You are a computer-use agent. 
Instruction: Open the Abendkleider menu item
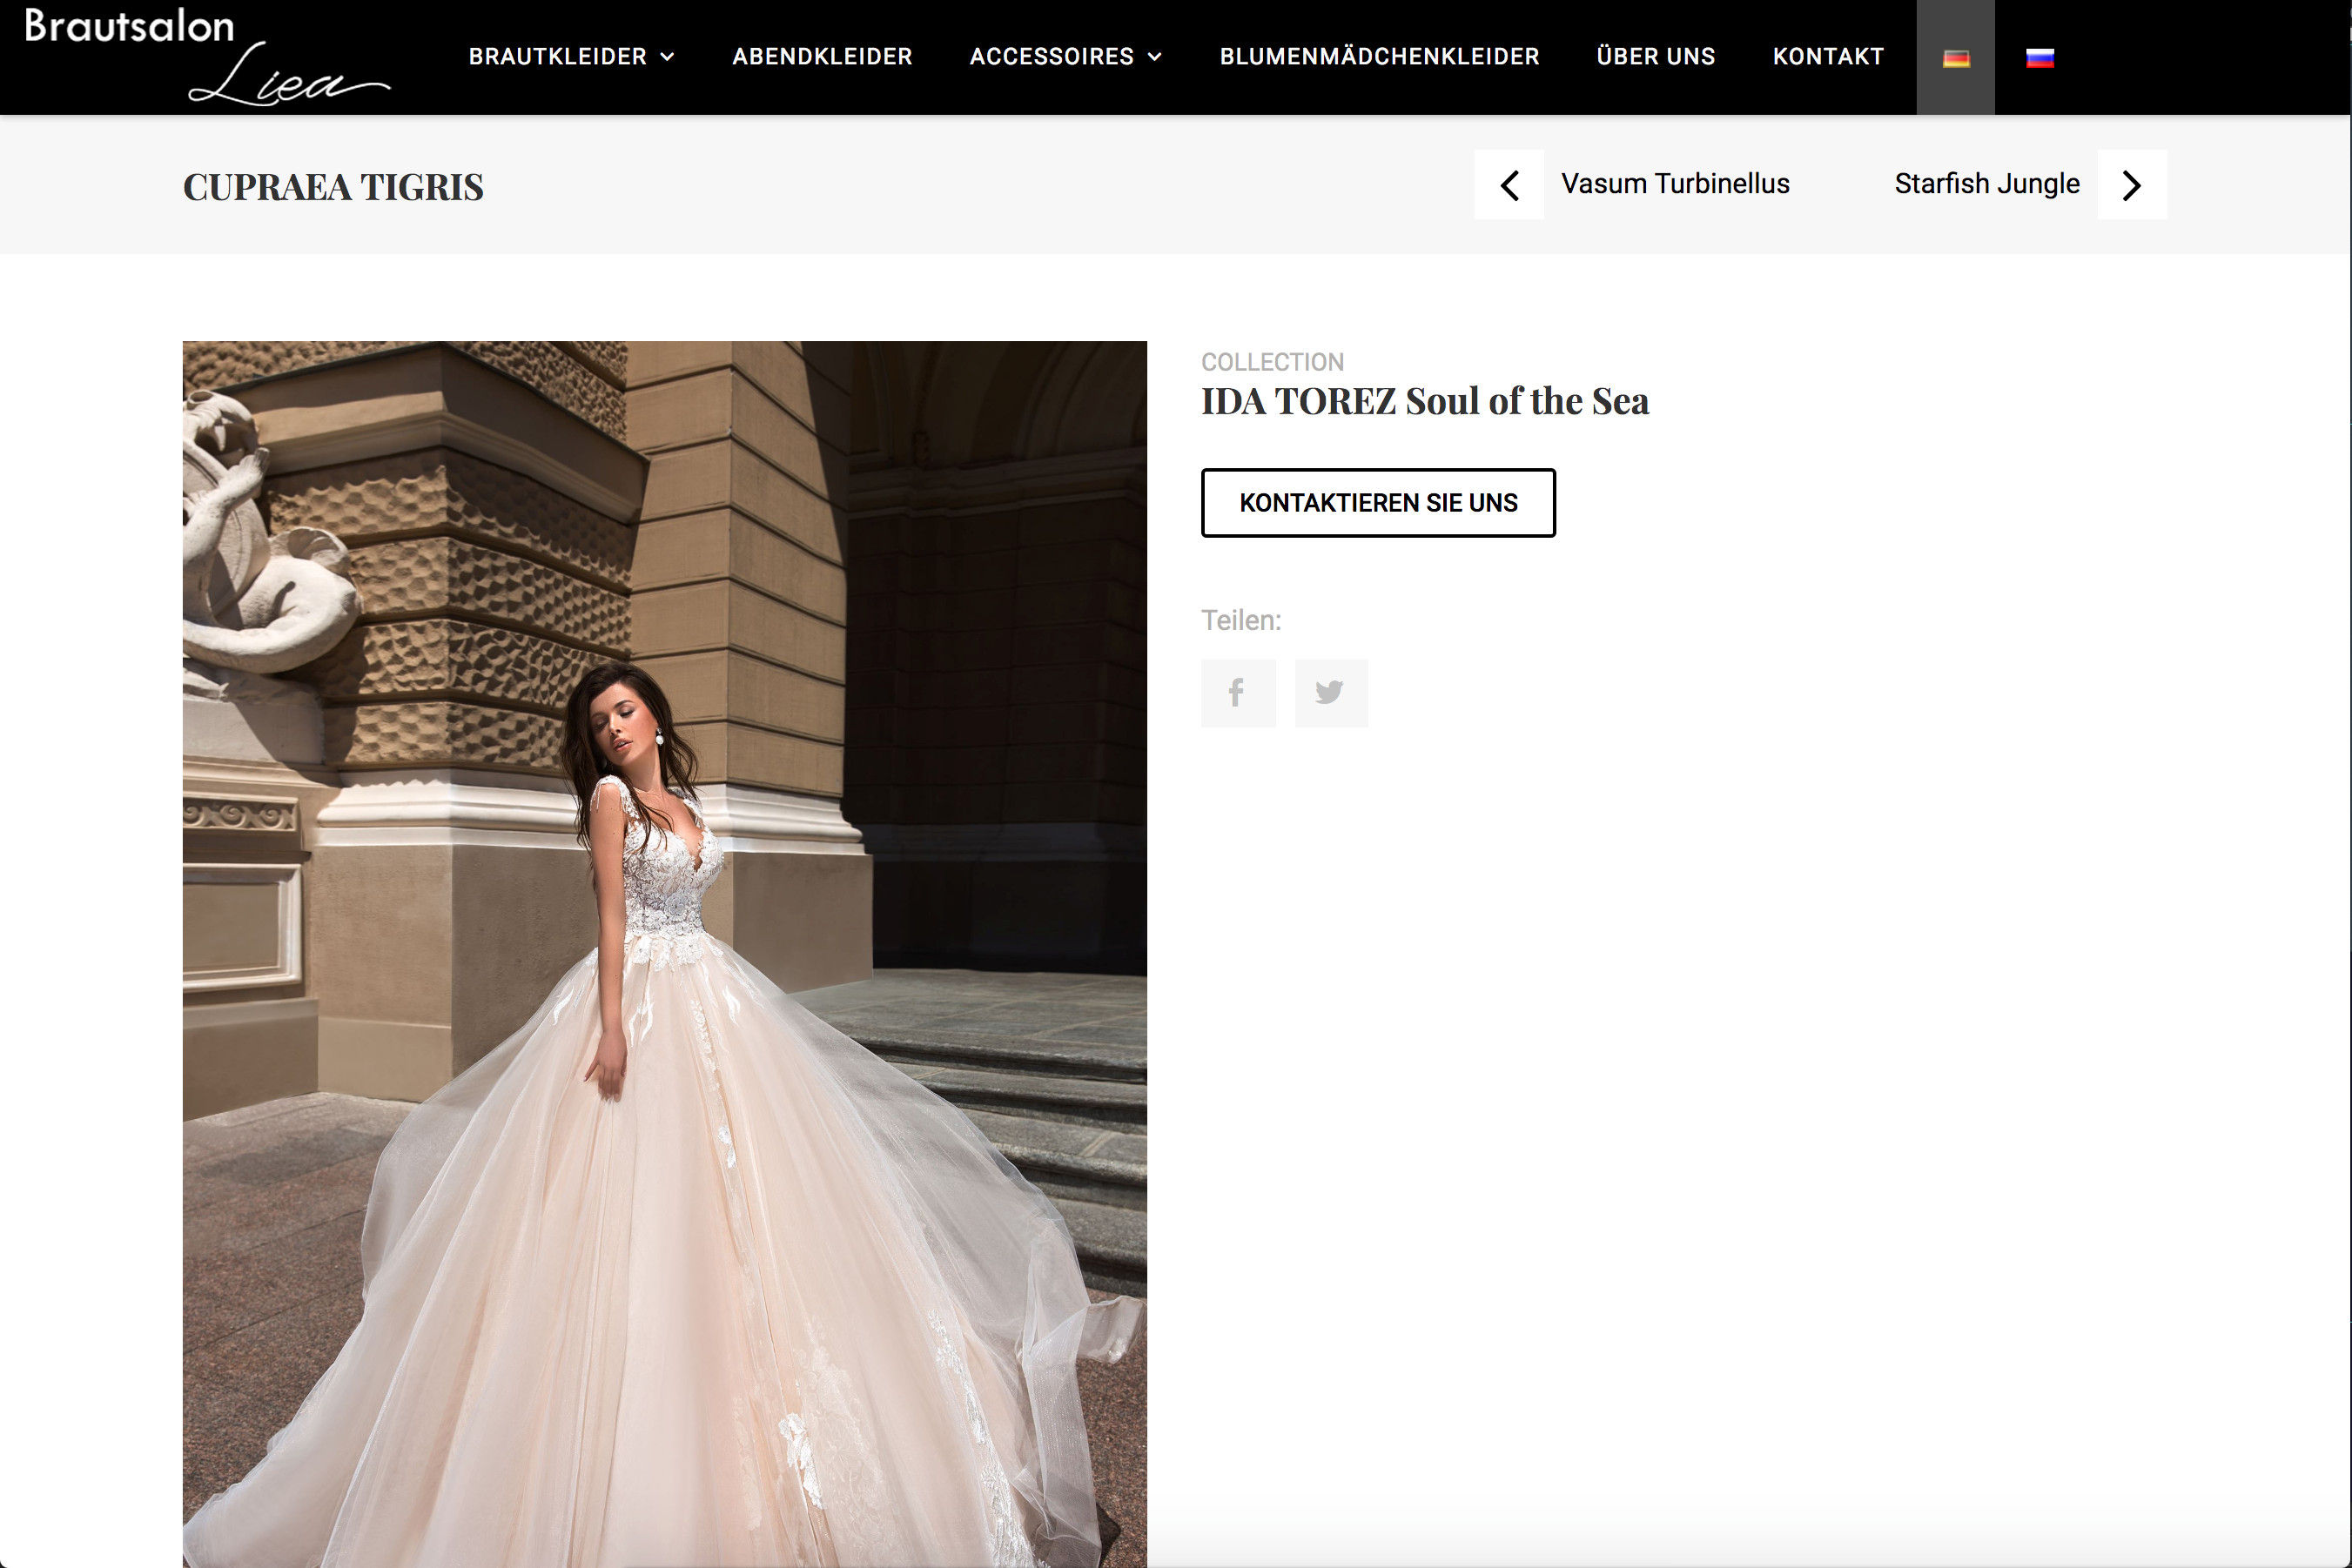click(822, 57)
